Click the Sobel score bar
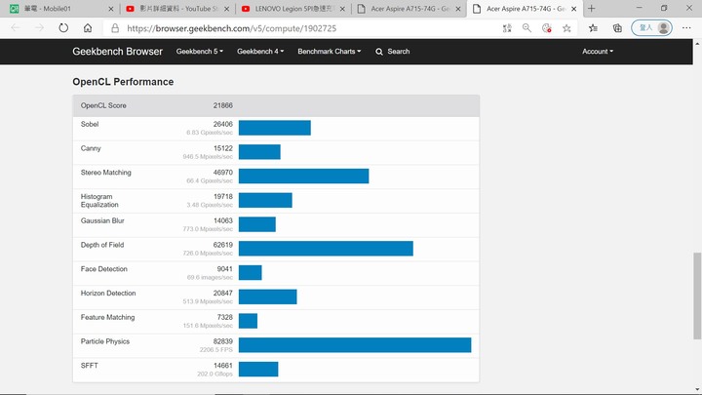 coord(274,128)
